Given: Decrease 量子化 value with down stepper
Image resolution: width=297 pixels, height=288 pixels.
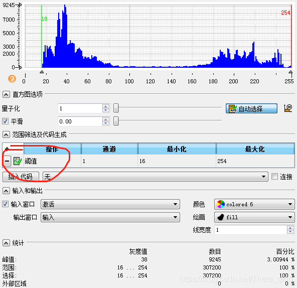Looking at the screenshot, I should tap(106, 110).
